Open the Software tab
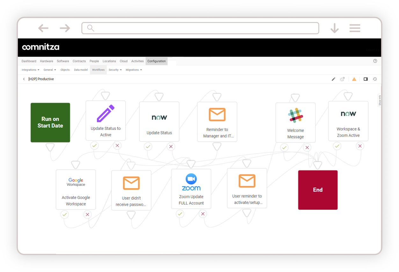The image size is (399, 272). pyautogui.click(x=63, y=61)
